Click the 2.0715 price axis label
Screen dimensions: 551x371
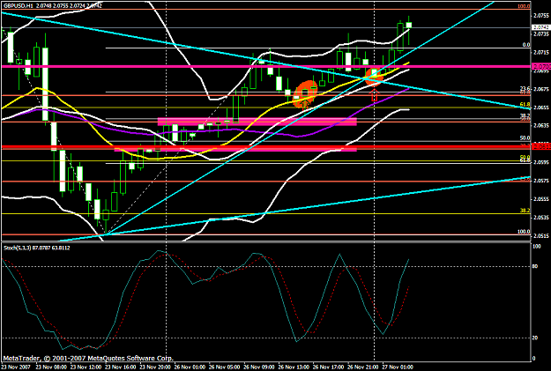tap(541, 52)
